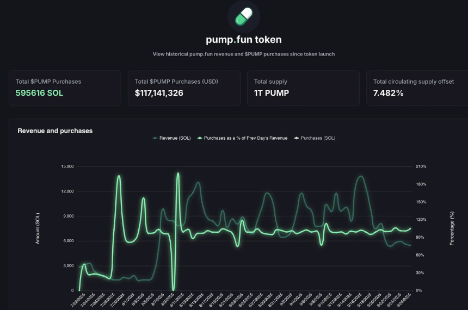Image resolution: width=468 pixels, height=310 pixels.
Task: Click the Prev Day's Revenue legend marker
Action: (200, 138)
